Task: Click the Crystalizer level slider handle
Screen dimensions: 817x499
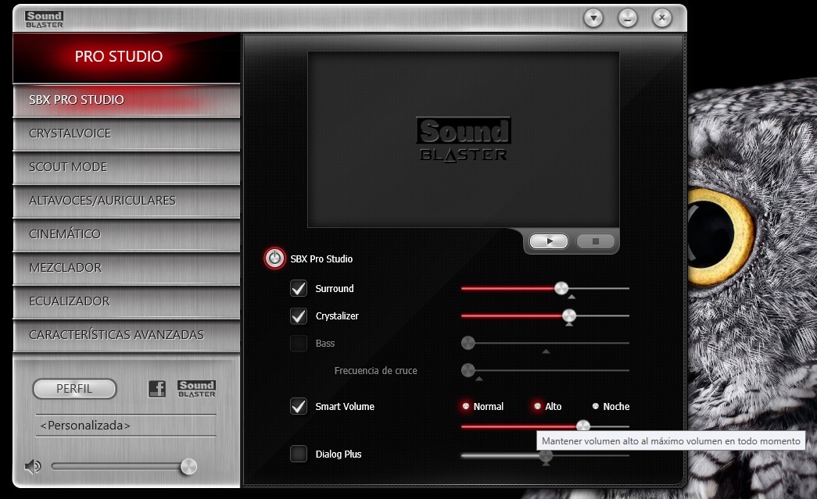Action: (569, 315)
